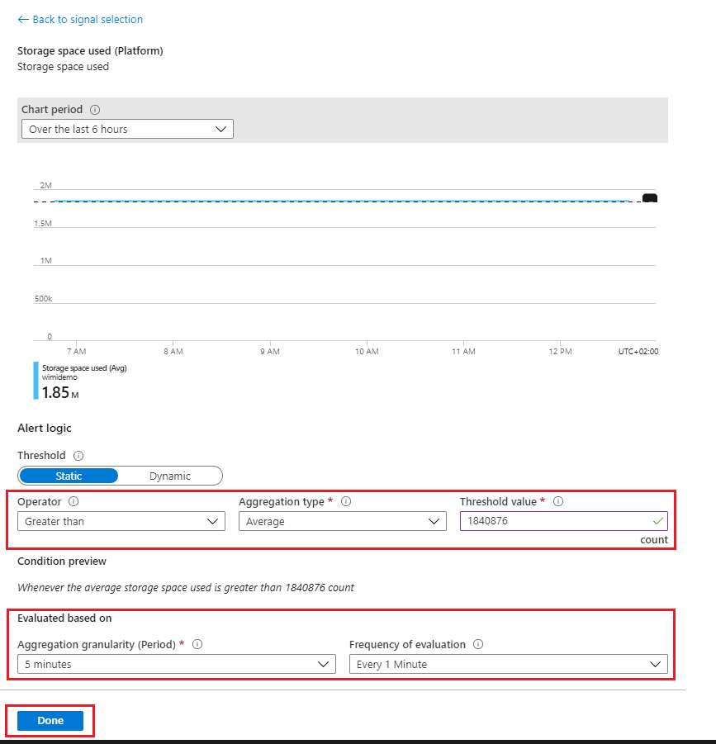716x744 pixels.
Task: Select the Static threshold option
Action: (x=69, y=476)
